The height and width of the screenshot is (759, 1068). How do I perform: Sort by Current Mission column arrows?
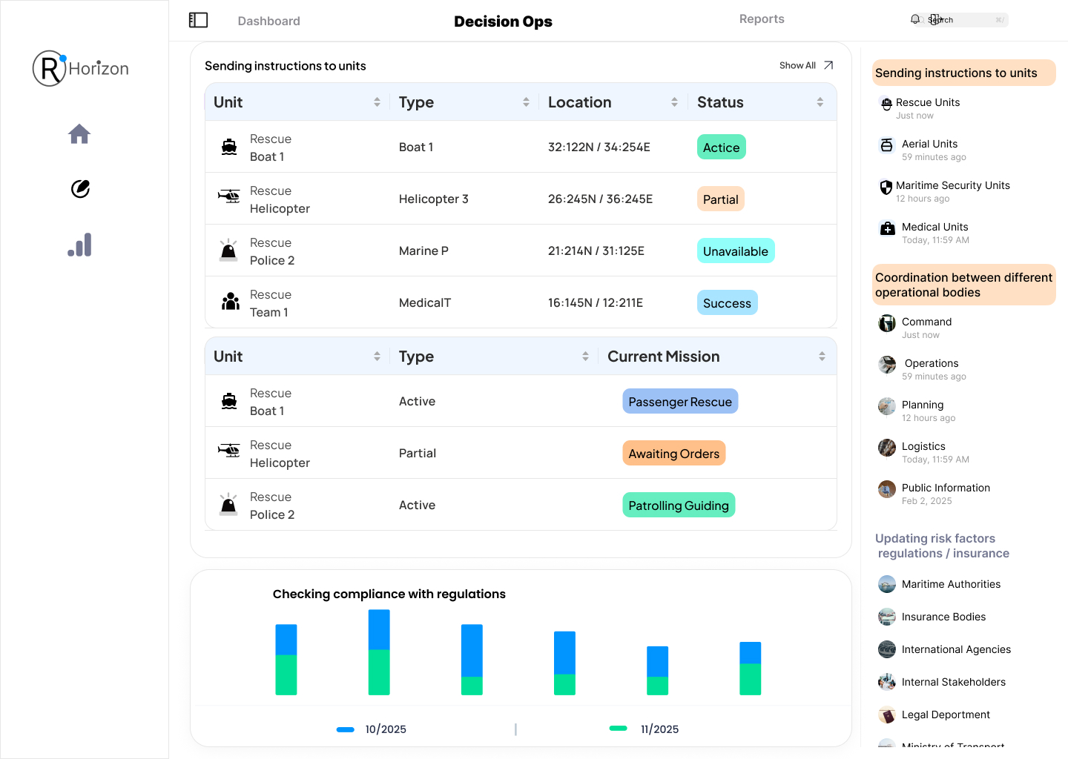tap(822, 357)
